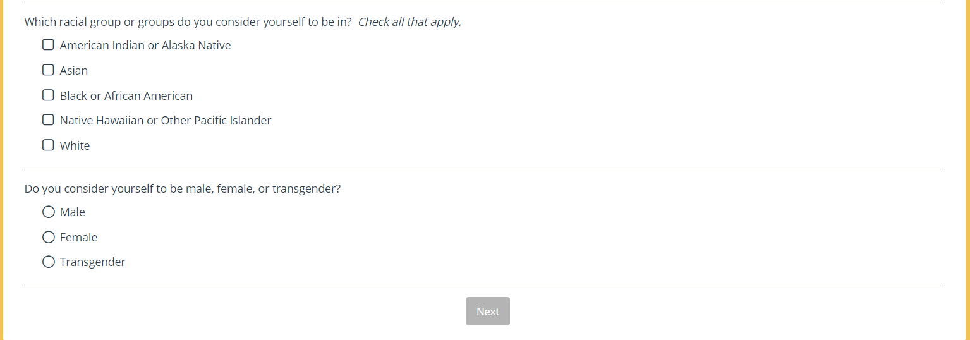Check the Native Hawaiian or Other Pacific Islander box
This screenshot has width=970, height=340.
tap(48, 120)
